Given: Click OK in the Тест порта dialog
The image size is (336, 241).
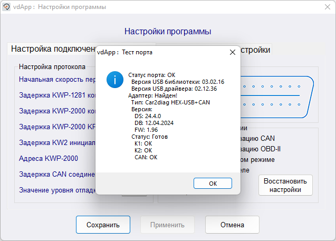Looking at the screenshot, I should pos(213,183).
